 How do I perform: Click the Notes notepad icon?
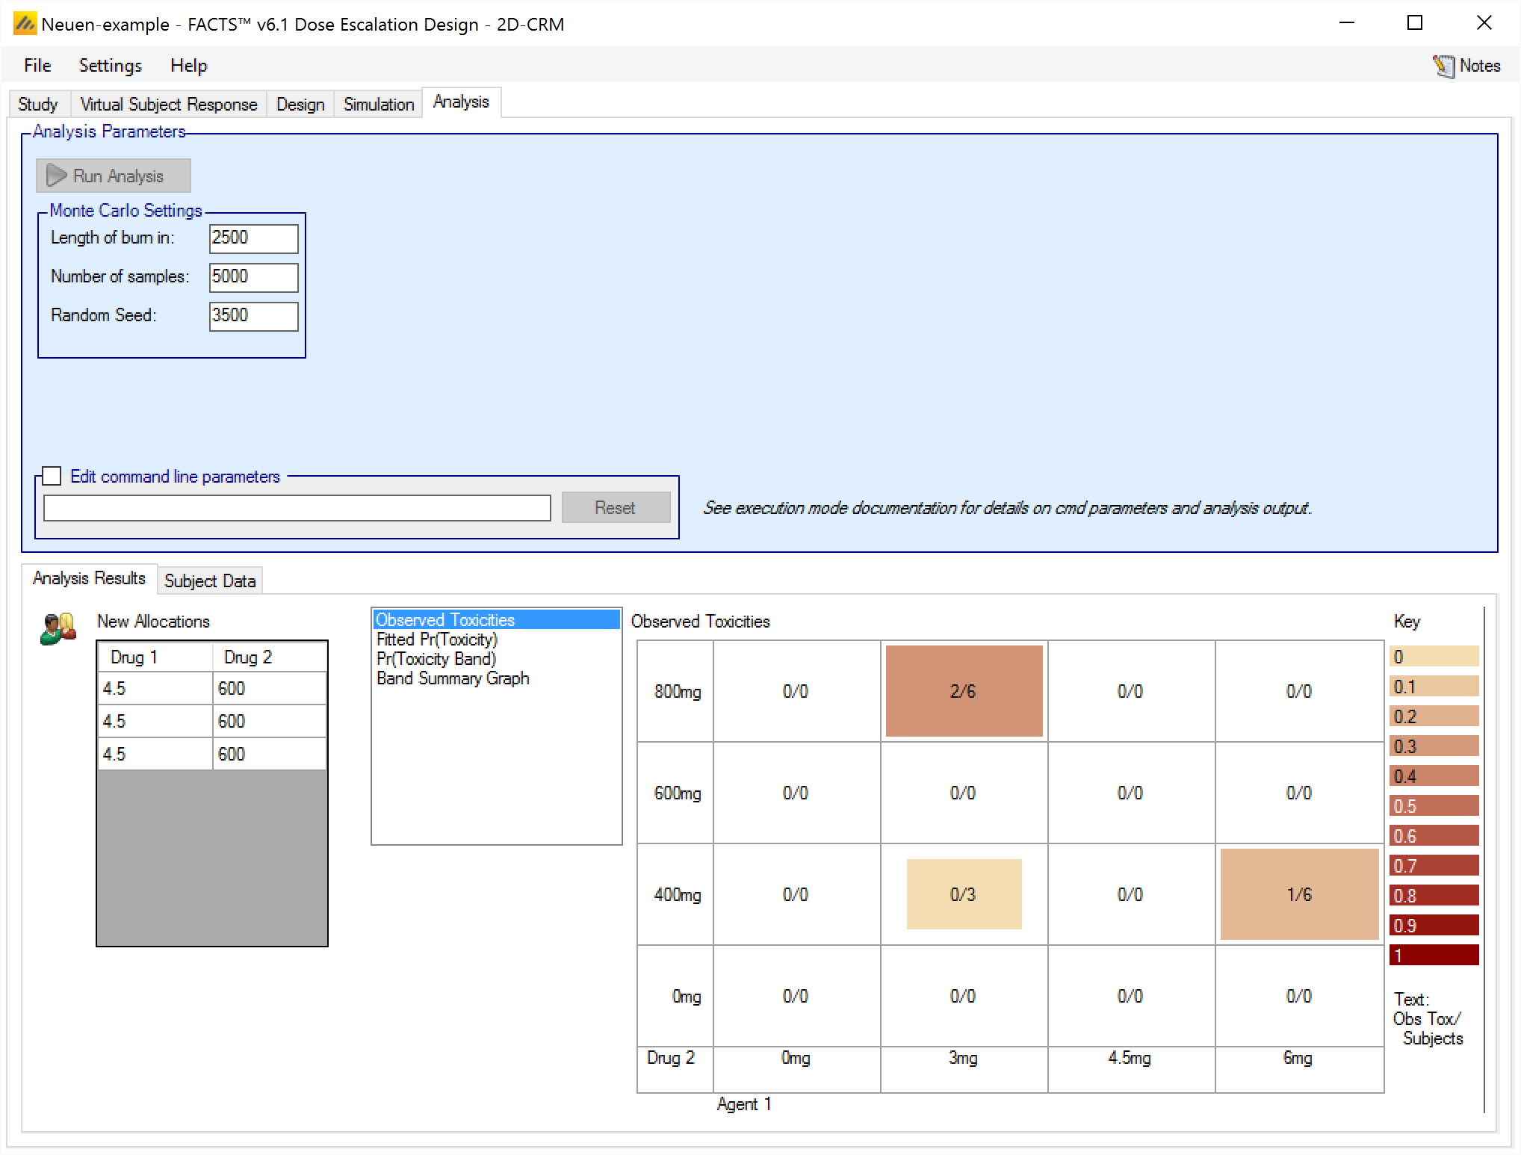1443,66
